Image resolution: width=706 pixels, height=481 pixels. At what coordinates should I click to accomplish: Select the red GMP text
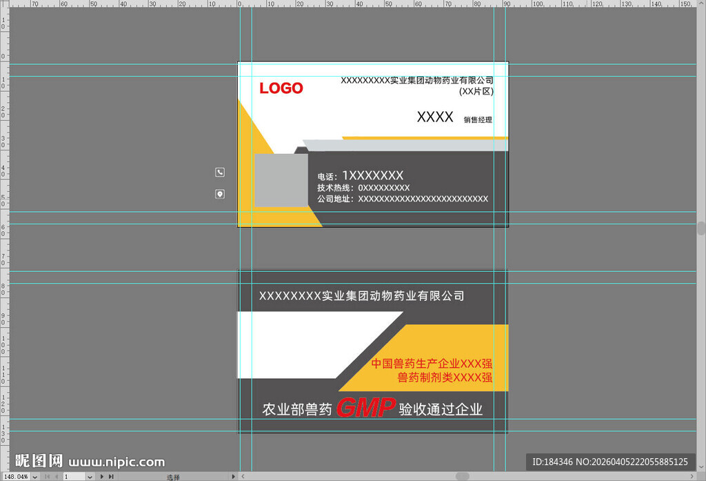point(366,408)
